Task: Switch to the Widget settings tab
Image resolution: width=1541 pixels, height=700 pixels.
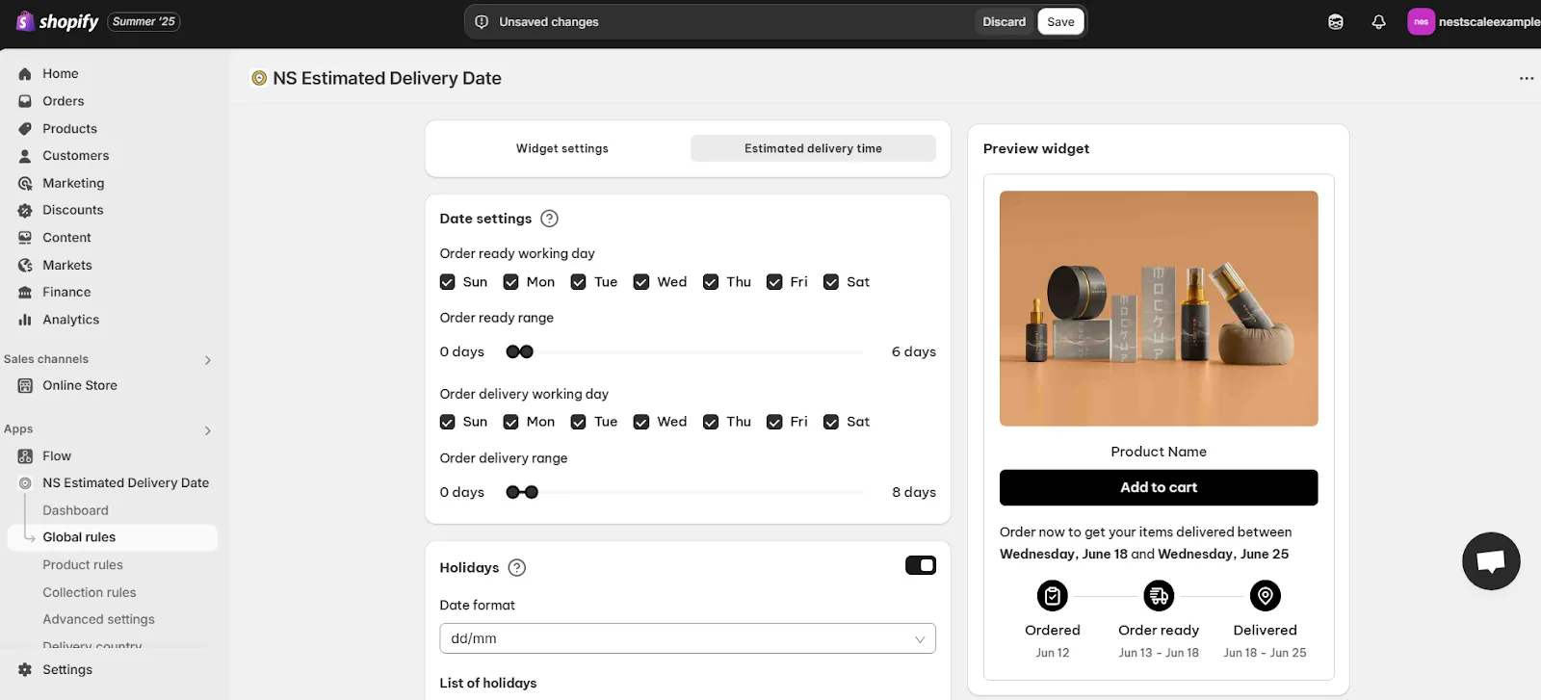Action: 562,148
